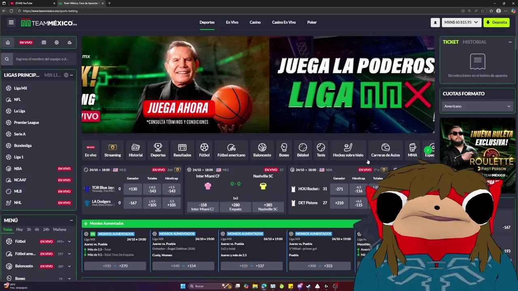Open Casino top navigation tab

pos(255,23)
